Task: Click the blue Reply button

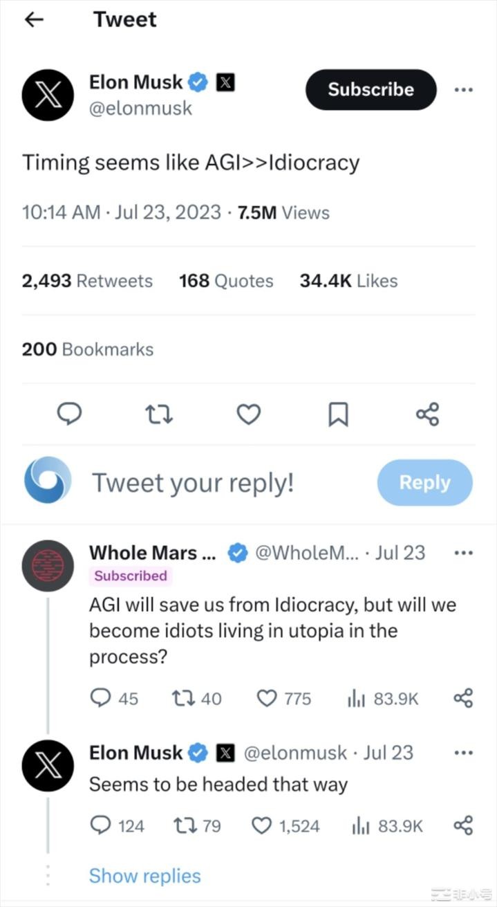Action: point(424,482)
